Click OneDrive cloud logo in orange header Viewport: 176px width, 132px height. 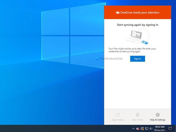(118, 13)
